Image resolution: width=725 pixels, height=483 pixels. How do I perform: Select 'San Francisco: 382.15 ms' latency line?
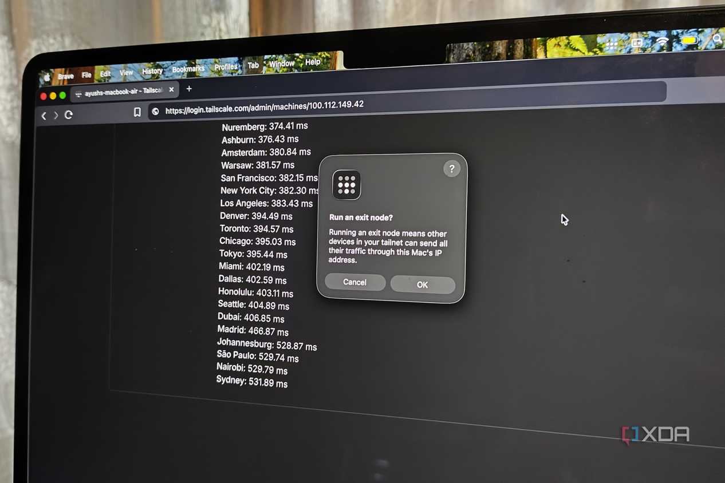[x=269, y=178]
